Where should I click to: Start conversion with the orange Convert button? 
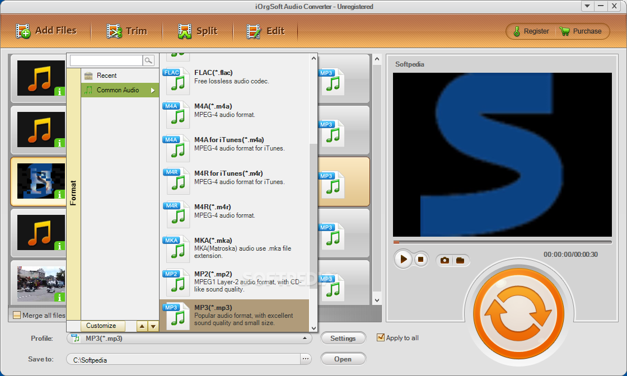pyautogui.click(x=518, y=313)
